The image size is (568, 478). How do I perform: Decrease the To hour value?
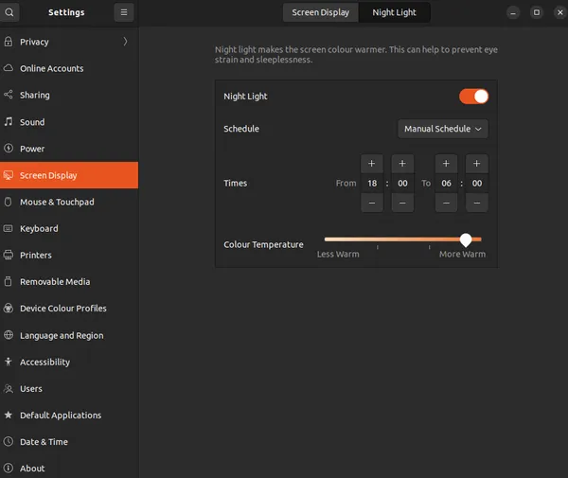(x=446, y=203)
